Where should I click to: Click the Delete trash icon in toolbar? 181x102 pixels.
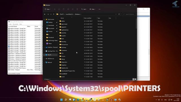pos(77,9)
